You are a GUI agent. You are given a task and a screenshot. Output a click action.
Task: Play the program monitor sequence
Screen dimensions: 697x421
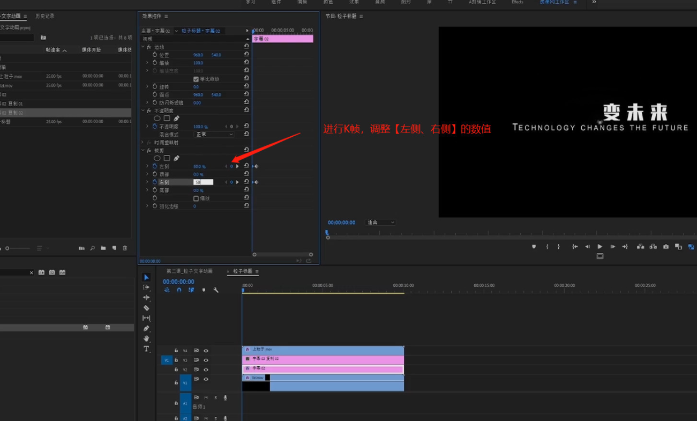coord(600,247)
